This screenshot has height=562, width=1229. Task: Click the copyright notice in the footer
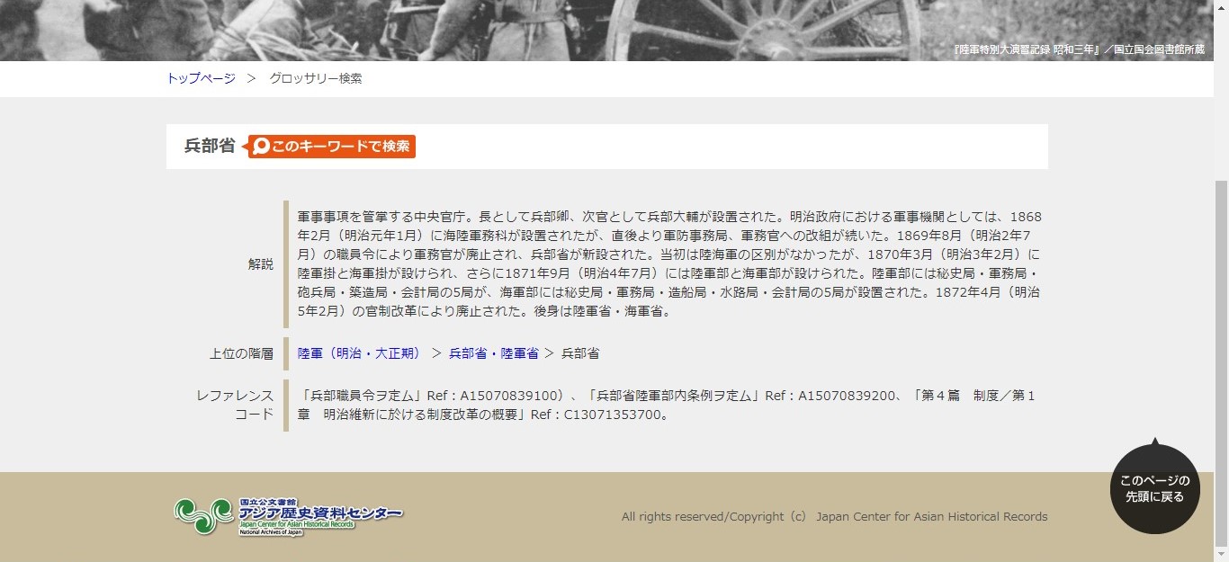pyautogui.click(x=834, y=516)
